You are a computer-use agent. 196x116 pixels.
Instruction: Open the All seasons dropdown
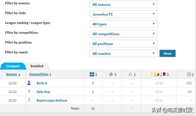(124, 5)
